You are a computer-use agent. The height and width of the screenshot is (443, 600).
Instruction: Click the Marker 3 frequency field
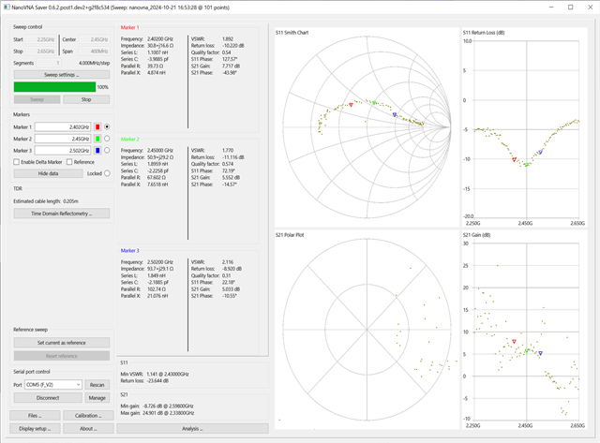[63, 151]
